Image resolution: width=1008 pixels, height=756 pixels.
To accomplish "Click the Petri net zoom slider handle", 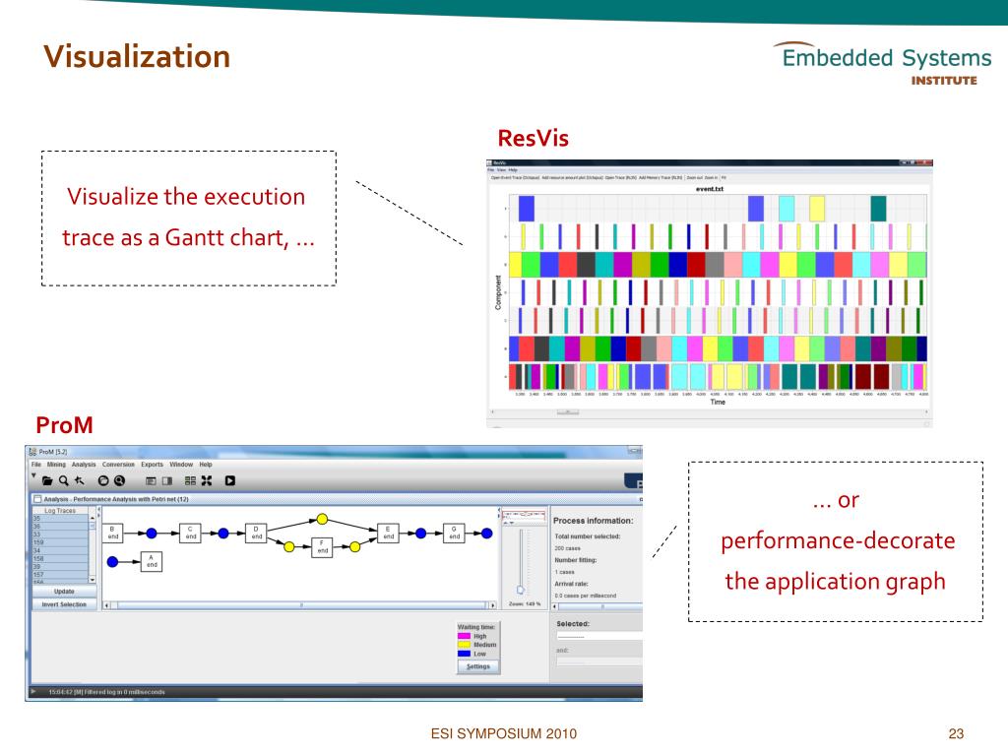I will click(520, 589).
